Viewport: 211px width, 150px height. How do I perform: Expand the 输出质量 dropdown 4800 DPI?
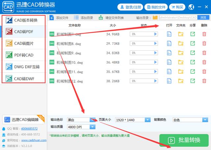(81, 127)
